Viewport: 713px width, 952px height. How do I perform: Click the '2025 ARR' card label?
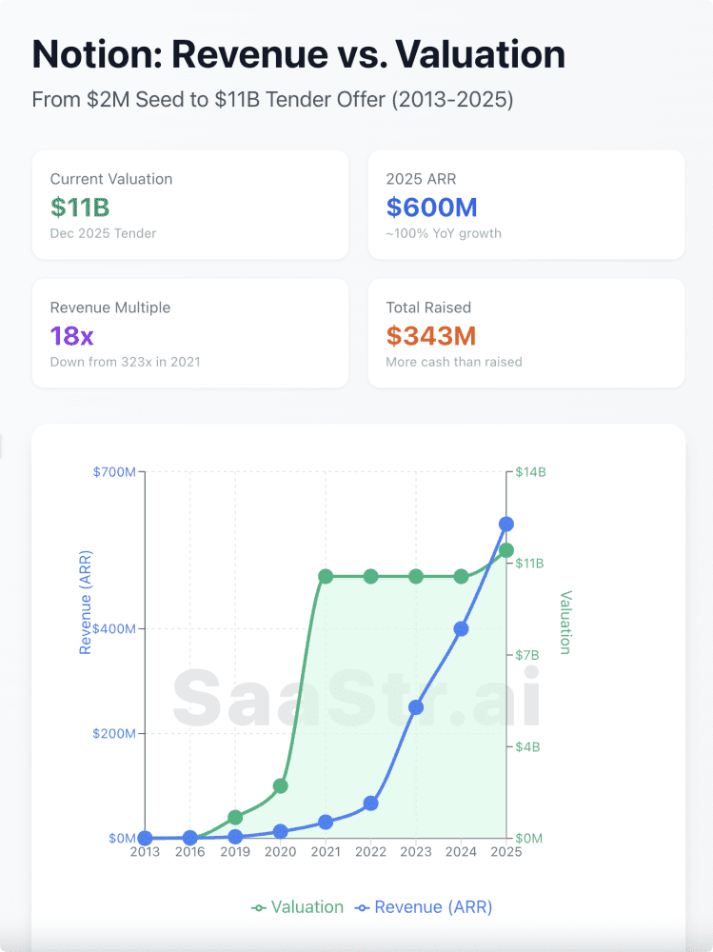tap(421, 179)
